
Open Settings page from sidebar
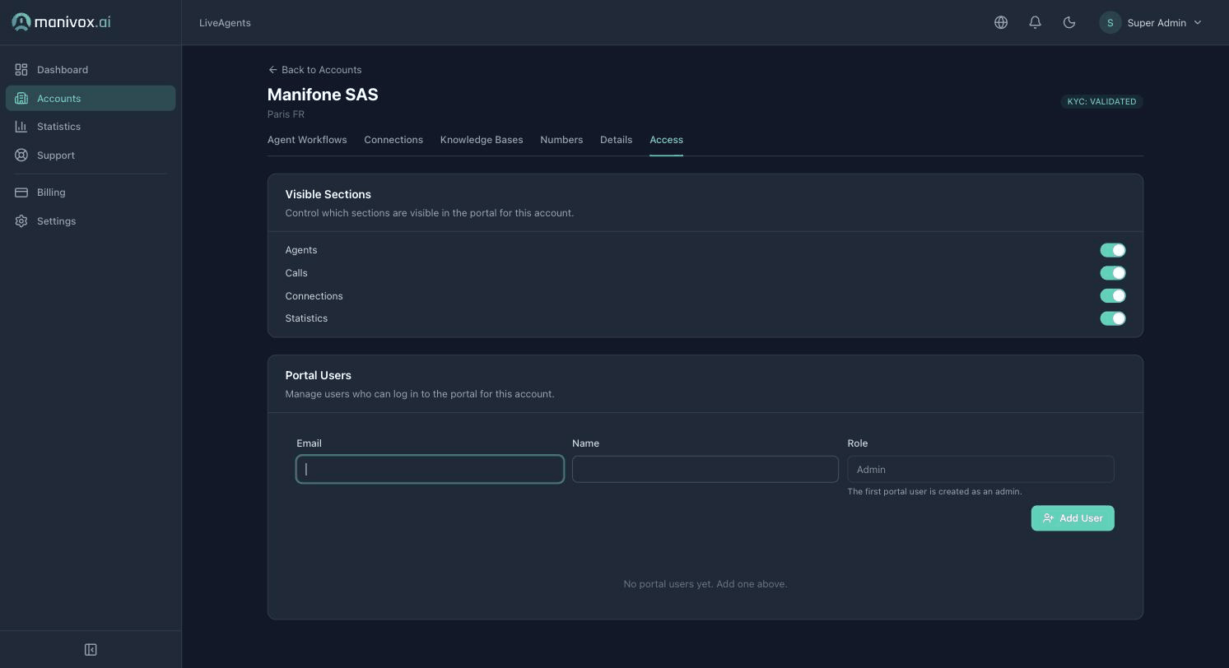click(x=91, y=221)
